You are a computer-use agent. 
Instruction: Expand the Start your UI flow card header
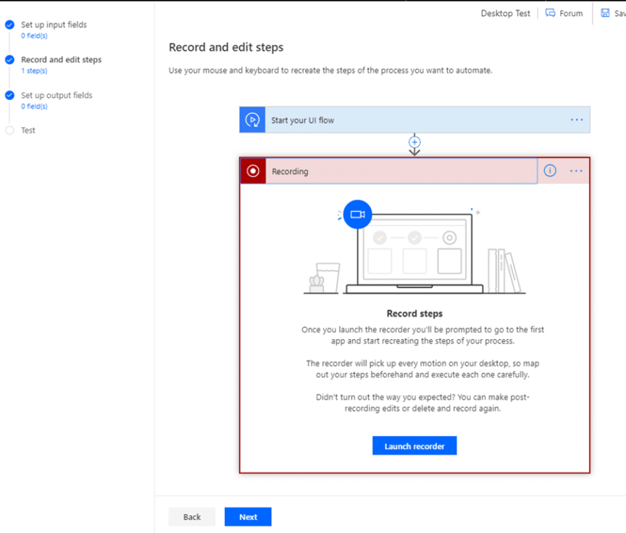[413, 120]
